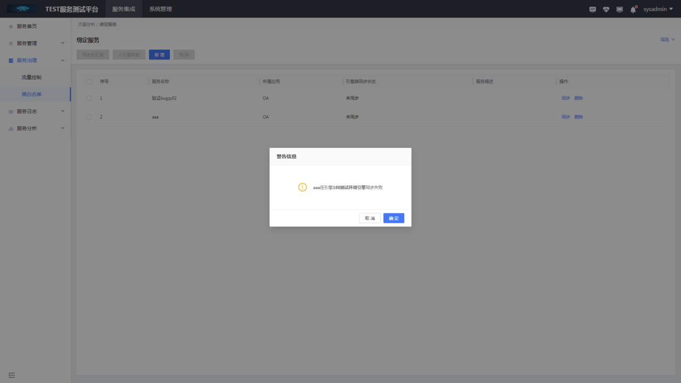
Task: Select the 服务首页 home icon in sidebar
Action: (x=10, y=26)
